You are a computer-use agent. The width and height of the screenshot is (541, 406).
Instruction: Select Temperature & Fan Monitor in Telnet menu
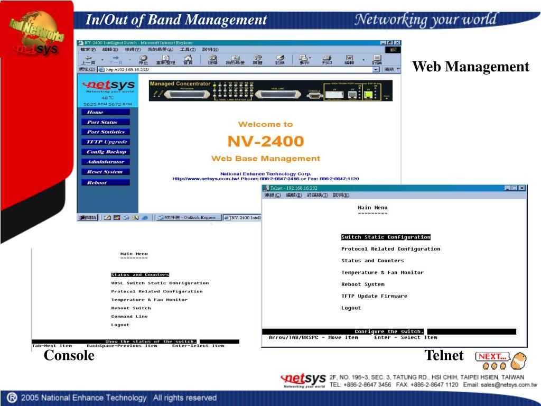click(383, 272)
